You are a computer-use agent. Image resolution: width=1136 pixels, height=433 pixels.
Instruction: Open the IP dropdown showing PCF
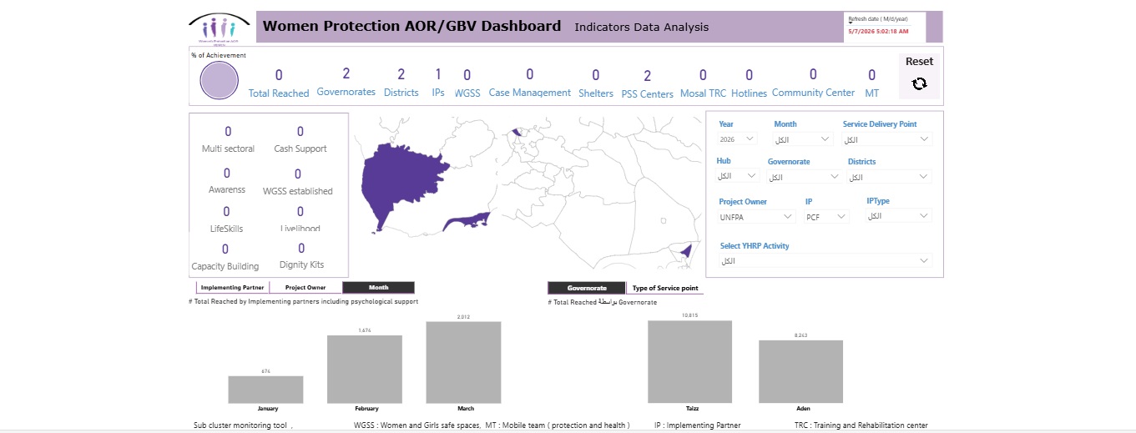pos(826,216)
